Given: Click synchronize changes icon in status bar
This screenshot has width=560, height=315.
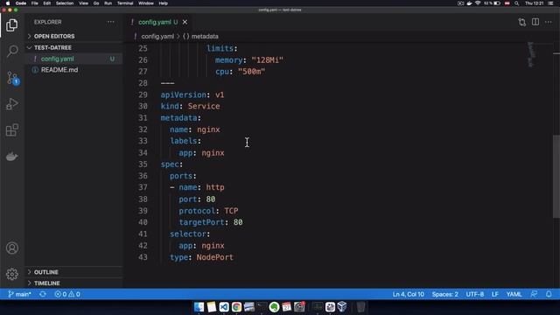Looking at the screenshot, I should click(43, 294).
